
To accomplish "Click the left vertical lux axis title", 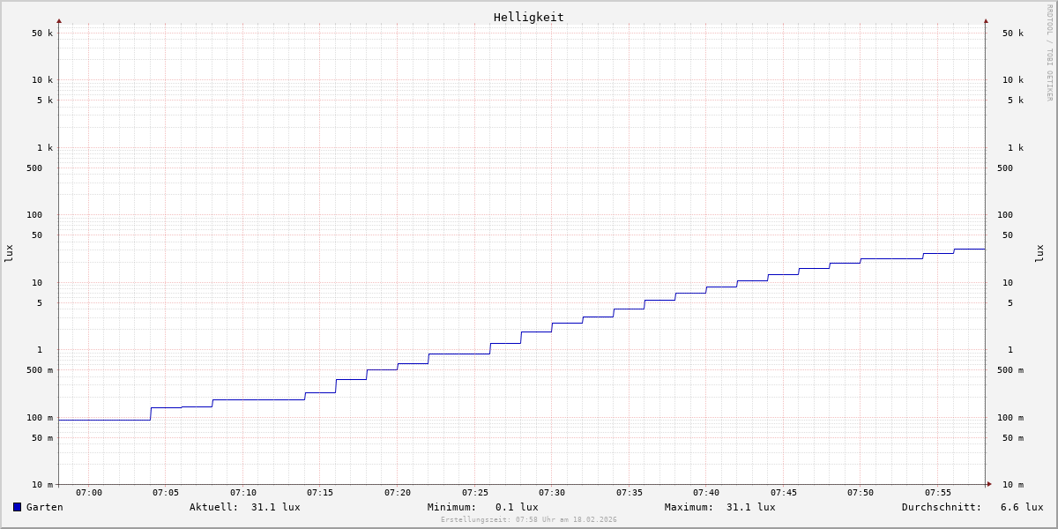I will [9, 253].
